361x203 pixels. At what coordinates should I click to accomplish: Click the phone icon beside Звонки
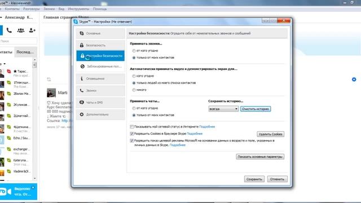[x=82, y=90]
